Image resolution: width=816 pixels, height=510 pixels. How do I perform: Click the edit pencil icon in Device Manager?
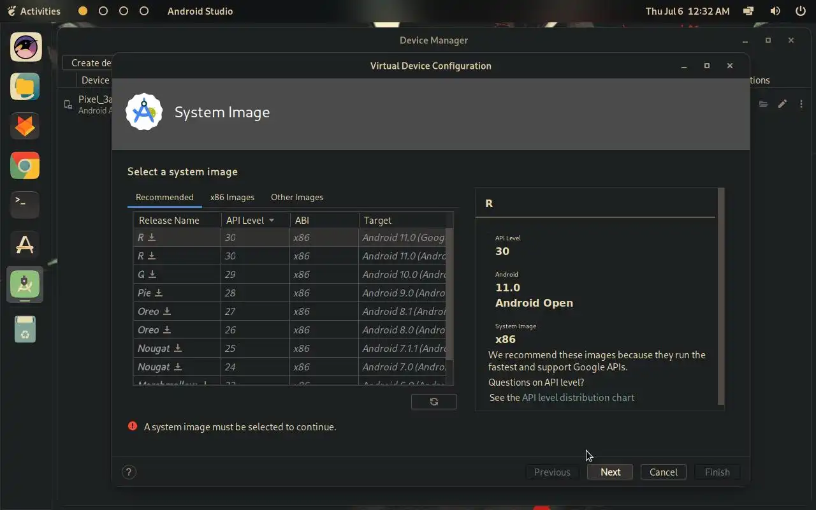click(x=782, y=104)
